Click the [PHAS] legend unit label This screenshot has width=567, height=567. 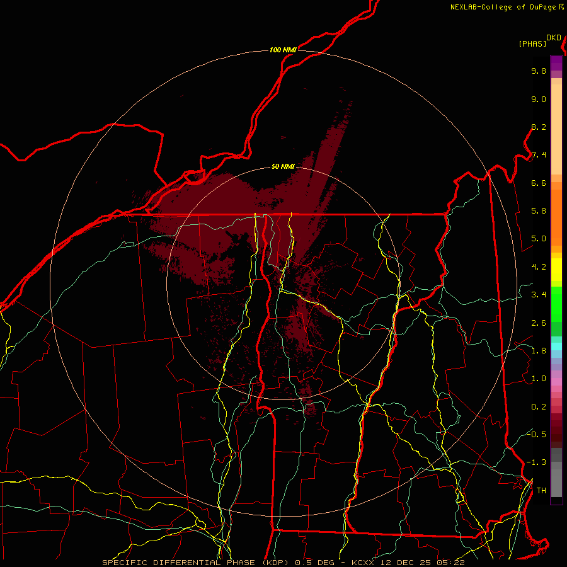tap(532, 43)
